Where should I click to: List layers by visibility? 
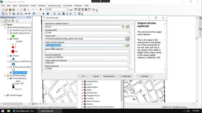coord(9,21)
